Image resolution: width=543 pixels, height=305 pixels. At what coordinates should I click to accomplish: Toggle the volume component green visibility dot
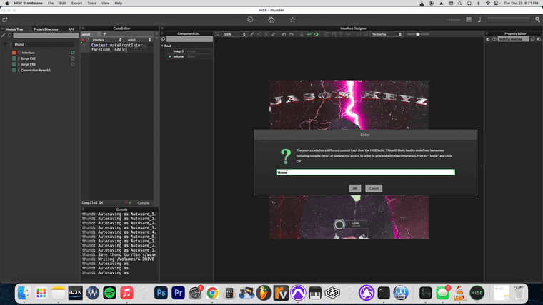pyautogui.click(x=170, y=56)
